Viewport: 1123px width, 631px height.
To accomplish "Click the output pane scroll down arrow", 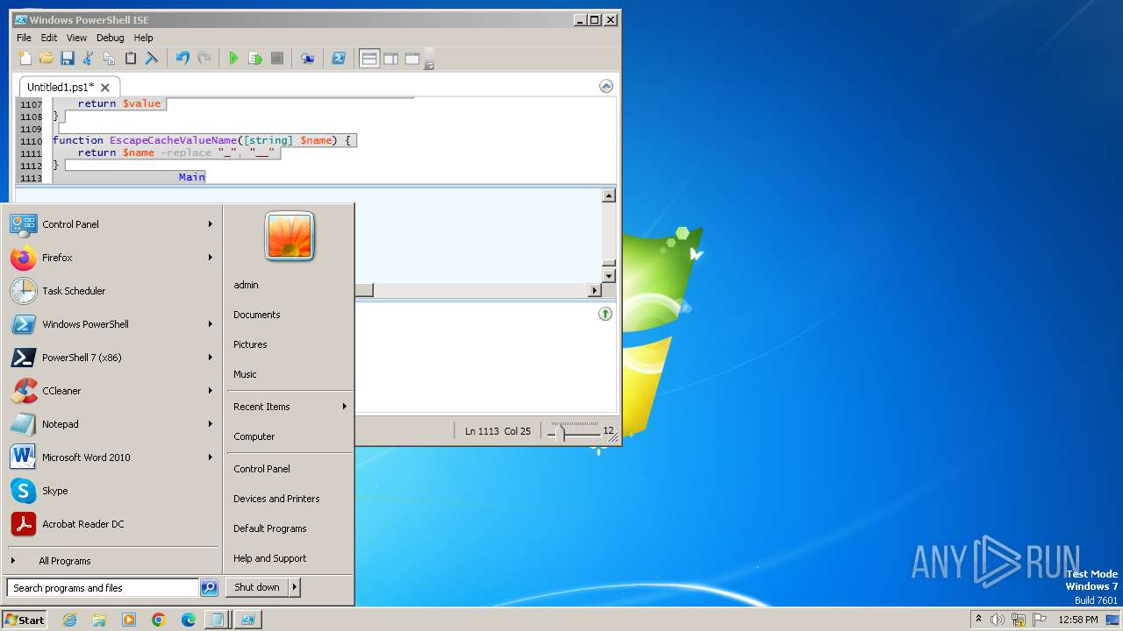I will [x=609, y=276].
